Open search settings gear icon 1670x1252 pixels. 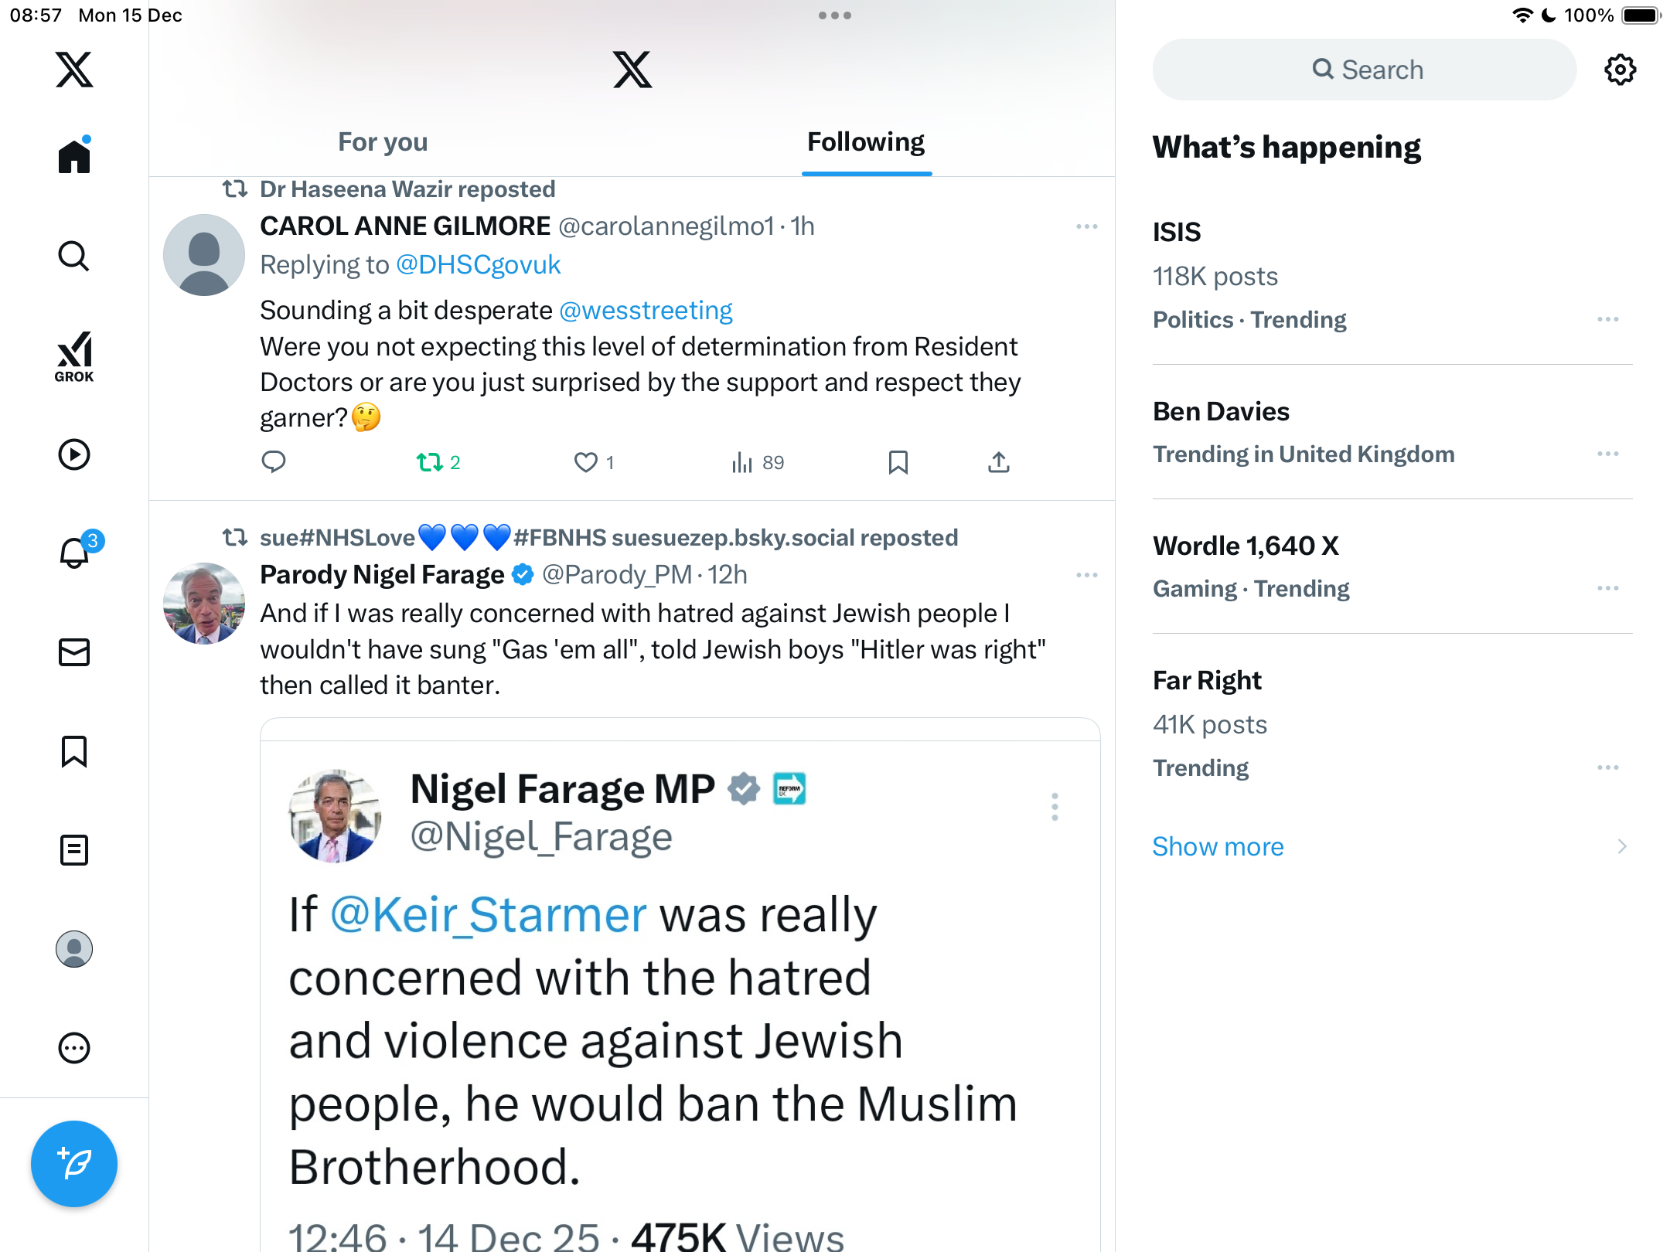pyautogui.click(x=1620, y=70)
